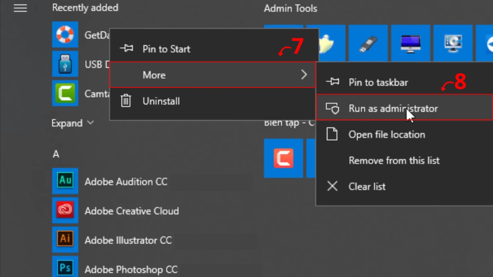Click the GetDataBack lifebuoy icon
The image size is (493, 277).
65,34
